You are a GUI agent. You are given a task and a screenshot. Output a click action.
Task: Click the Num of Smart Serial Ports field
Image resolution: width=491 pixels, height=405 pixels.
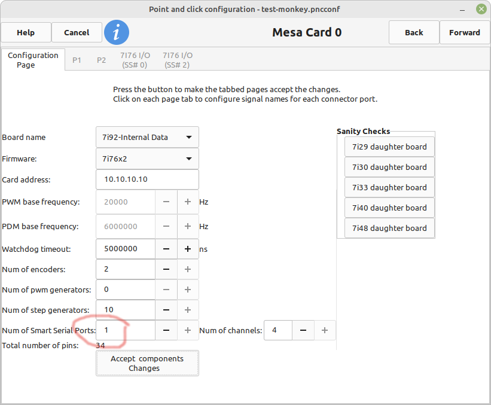coord(126,330)
